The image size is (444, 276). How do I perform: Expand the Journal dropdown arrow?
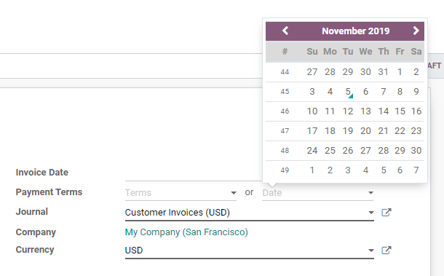(371, 213)
